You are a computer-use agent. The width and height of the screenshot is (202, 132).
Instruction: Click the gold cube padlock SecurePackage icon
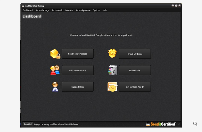55,54
